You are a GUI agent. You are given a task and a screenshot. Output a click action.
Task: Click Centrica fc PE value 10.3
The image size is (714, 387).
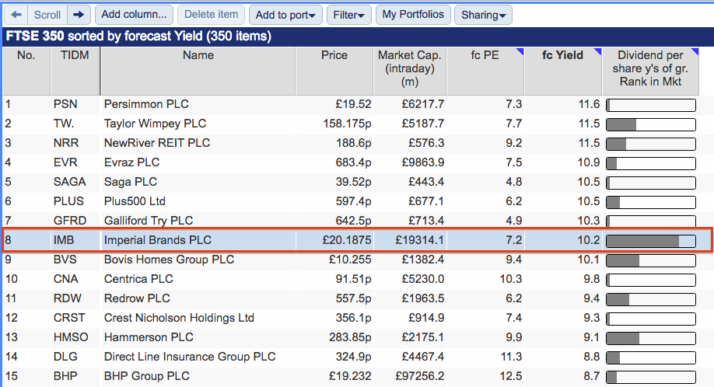click(x=511, y=279)
